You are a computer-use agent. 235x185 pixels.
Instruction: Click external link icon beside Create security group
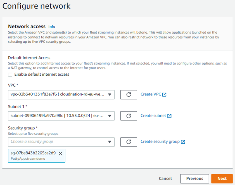183,142
